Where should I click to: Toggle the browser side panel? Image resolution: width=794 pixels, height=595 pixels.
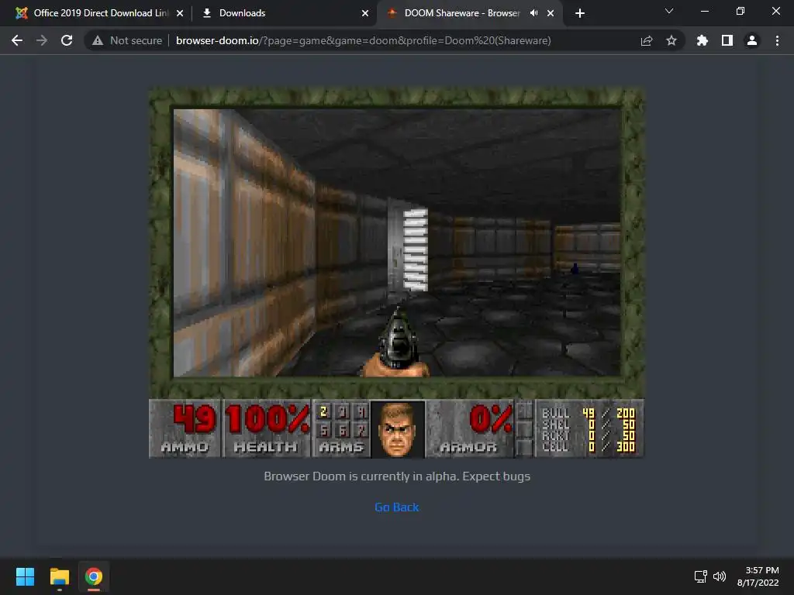[727, 40]
